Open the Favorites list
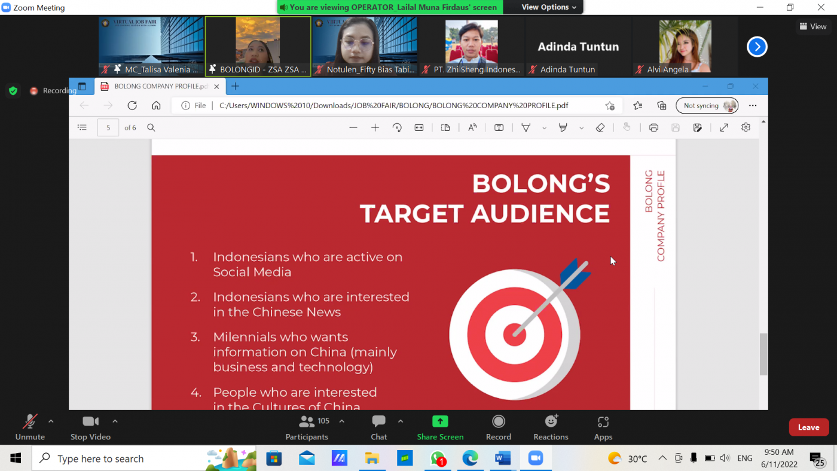This screenshot has height=471, width=837. (638, 105)
